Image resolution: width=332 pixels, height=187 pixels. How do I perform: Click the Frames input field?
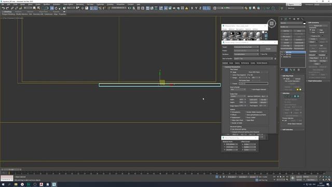coord(254,84)
